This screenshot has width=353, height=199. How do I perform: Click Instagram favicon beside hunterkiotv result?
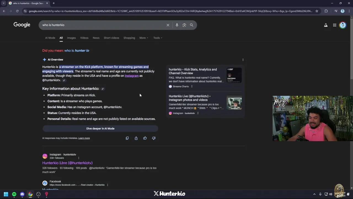point(45,156)
